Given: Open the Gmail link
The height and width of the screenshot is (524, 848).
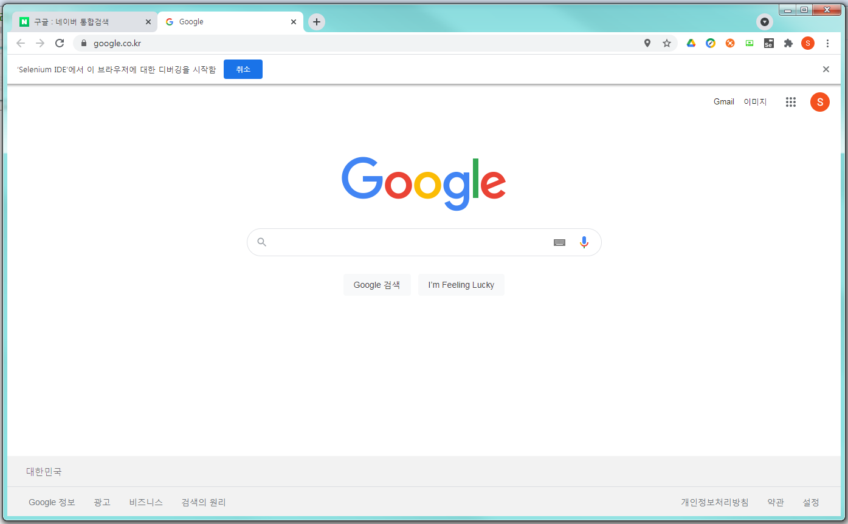Looking at the screenshot, I should (724, 101).
